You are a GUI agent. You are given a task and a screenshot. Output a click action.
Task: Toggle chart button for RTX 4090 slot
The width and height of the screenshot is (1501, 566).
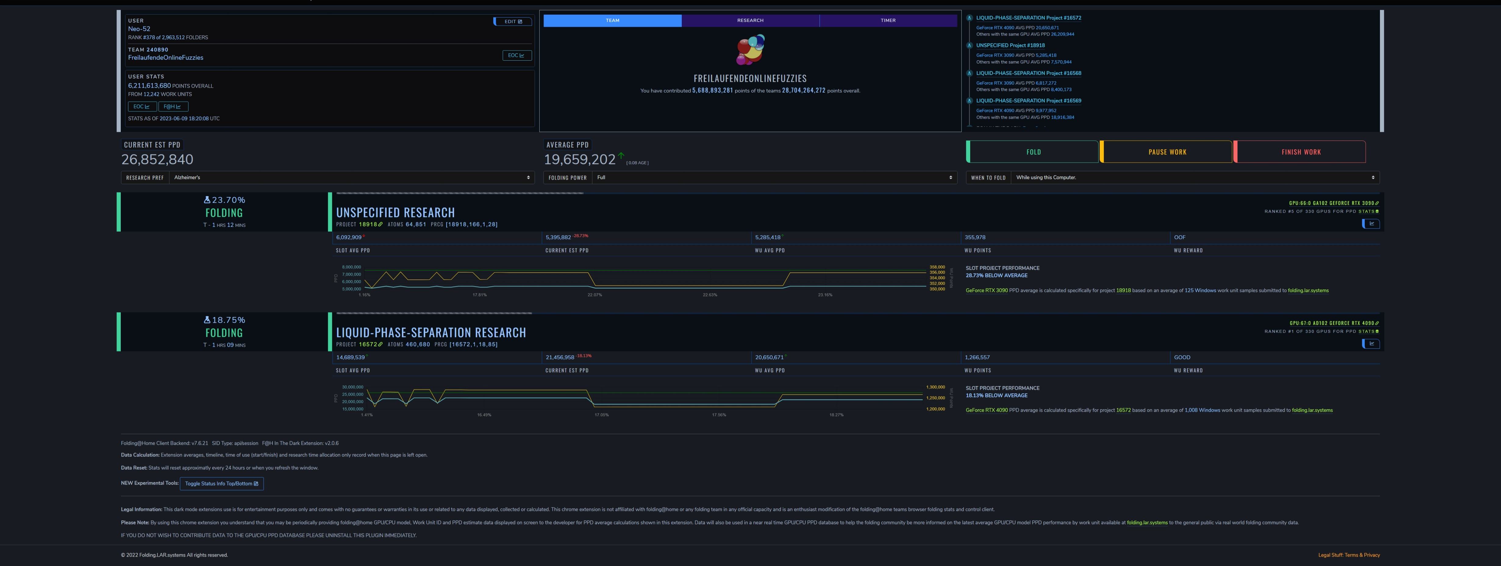pos(1371,344)
